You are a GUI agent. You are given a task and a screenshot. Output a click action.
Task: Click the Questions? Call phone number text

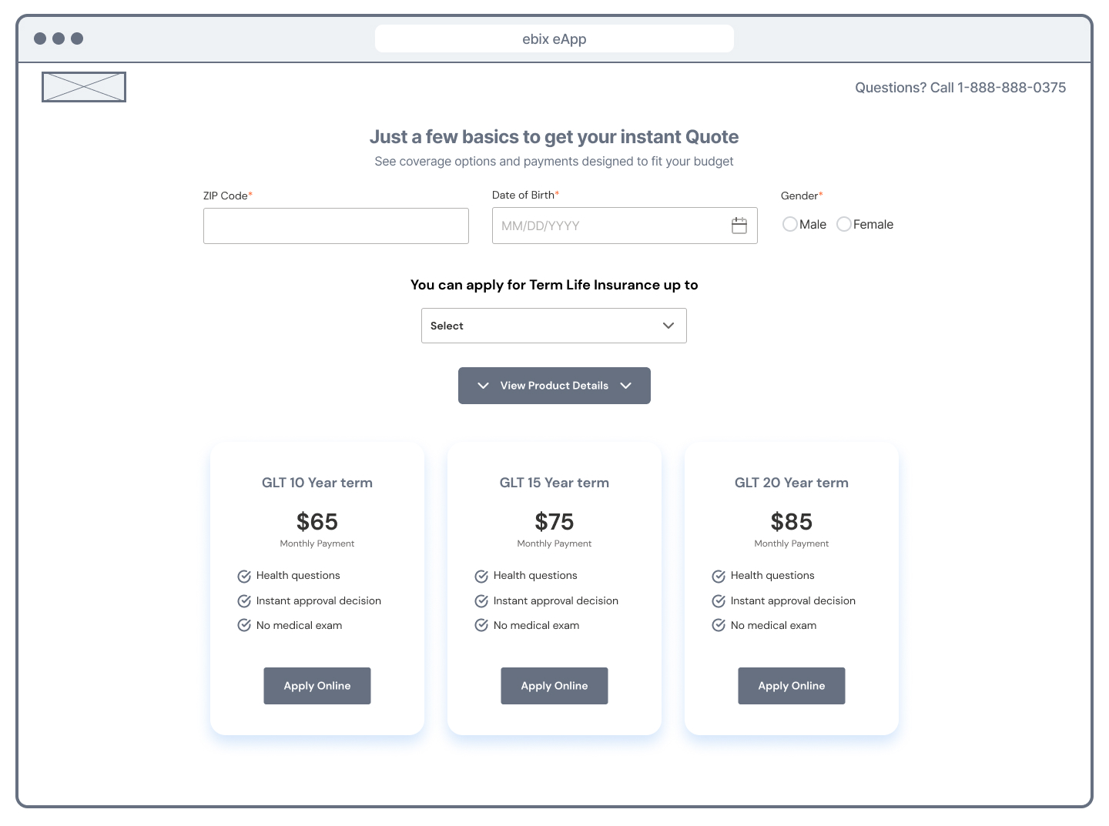point(960,88)
